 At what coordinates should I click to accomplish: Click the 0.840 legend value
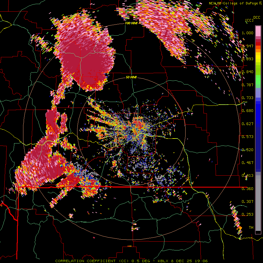point(248,72)
